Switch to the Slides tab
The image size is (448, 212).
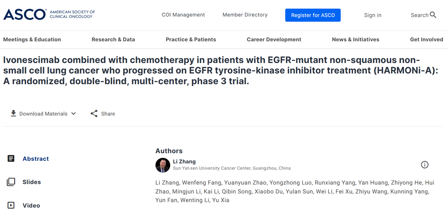click(32, 182)
